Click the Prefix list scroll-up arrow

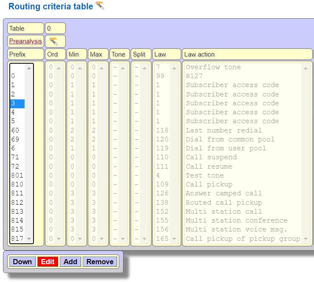29,68
